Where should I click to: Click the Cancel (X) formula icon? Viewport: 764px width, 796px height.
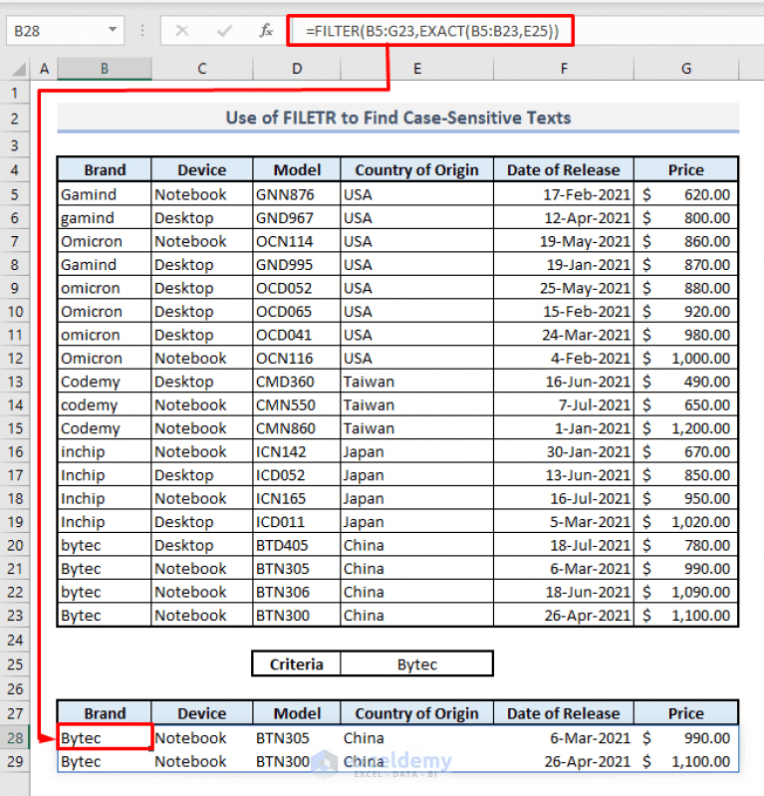pos(181,31)
